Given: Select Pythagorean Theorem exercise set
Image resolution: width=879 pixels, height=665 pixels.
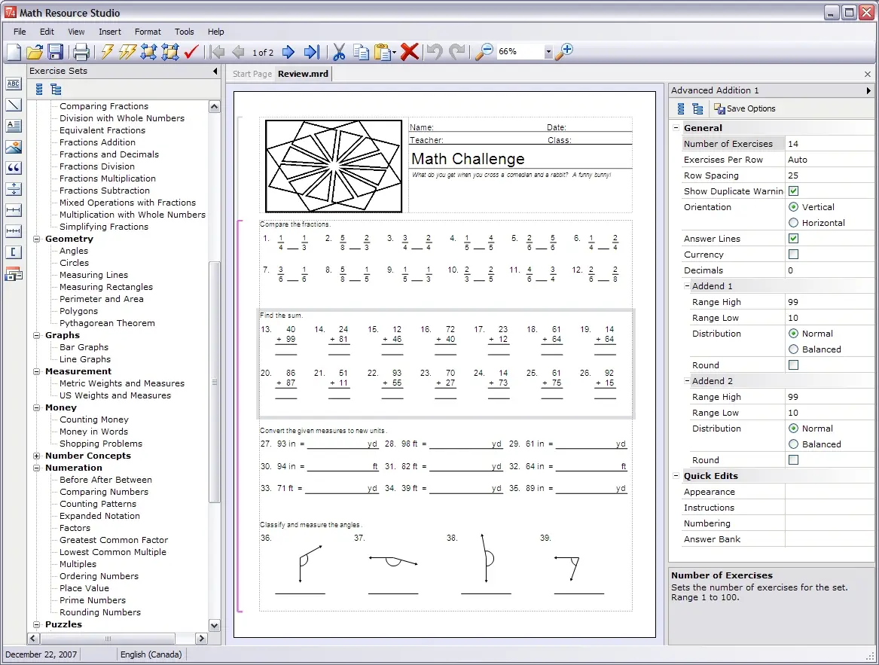Looking at the screenshot, I should [x=107, y=323].
